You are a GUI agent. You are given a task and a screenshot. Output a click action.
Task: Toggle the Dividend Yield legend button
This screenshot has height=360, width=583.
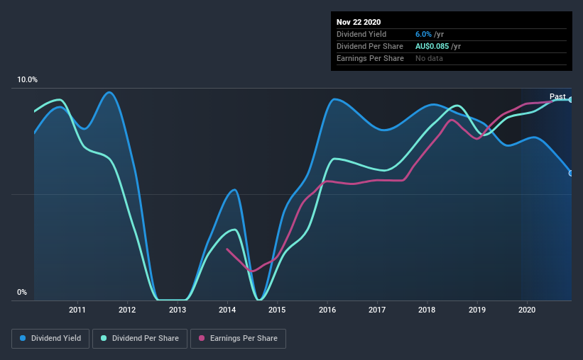point(50,339)
